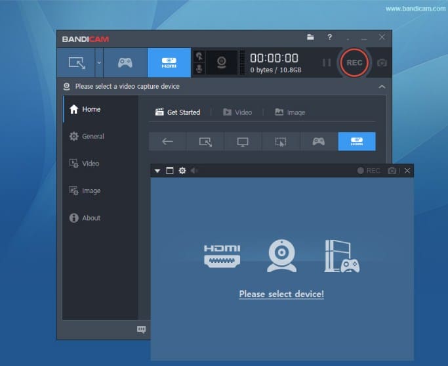Select the screen recording mode in top toolbar
Image resolution: width=448 pixels, height=366 pixels.
tap(76, 62)
